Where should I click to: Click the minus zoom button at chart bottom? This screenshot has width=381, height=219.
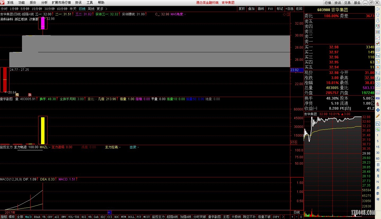(296, 217)
